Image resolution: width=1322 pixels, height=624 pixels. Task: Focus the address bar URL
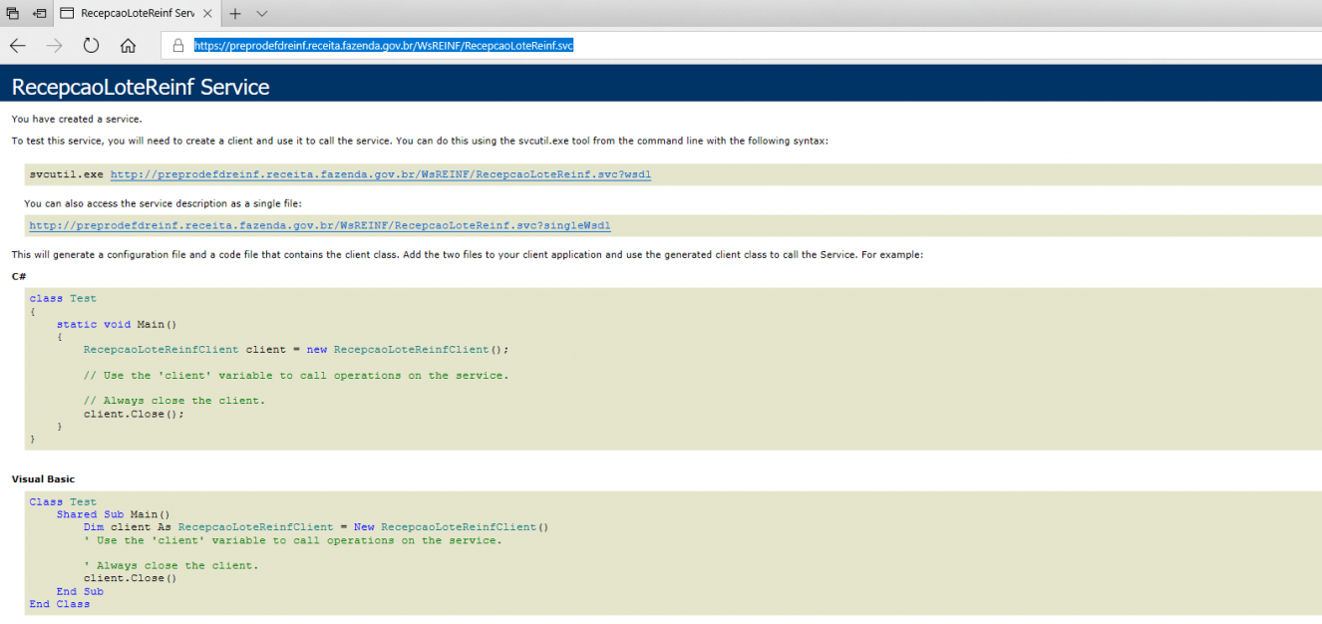383,46
